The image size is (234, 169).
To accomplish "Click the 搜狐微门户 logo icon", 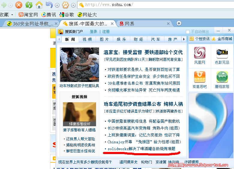I will click(x=60, y=31).
